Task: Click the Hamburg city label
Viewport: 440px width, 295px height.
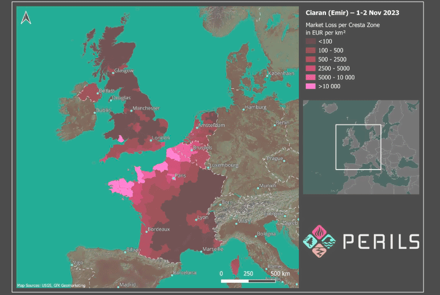Action: coord(255,107)
